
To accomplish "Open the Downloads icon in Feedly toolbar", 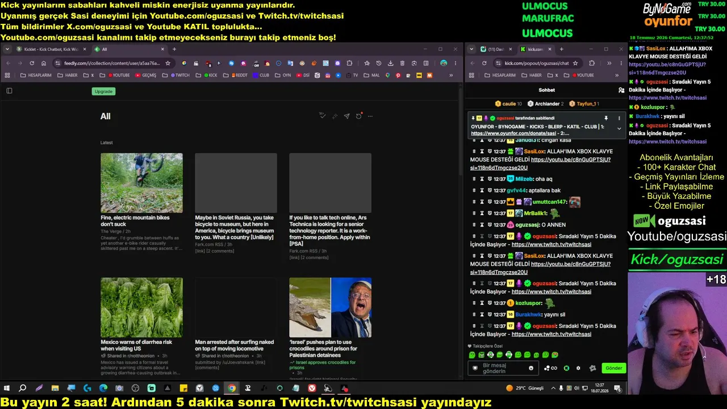I will coord(391,63).
